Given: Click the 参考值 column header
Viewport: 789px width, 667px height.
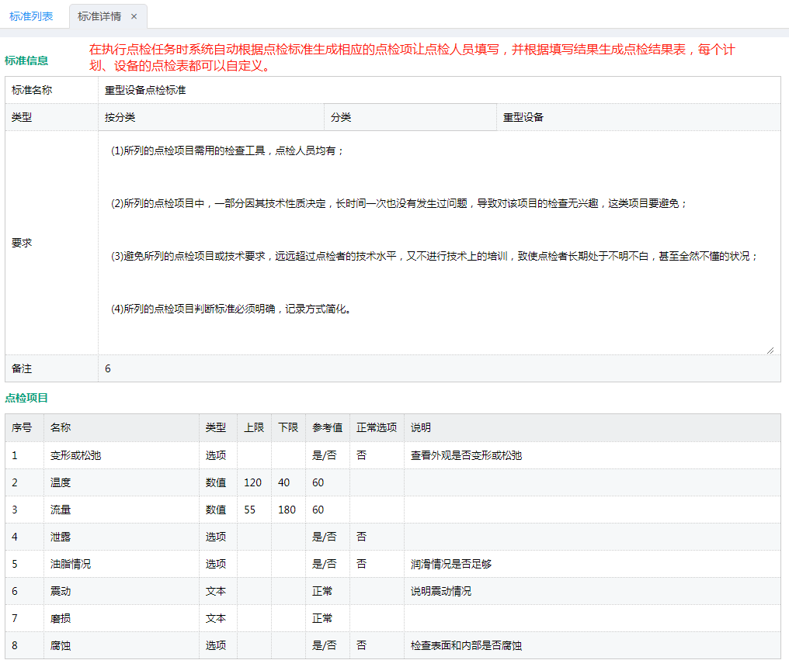Looking at the screenshot, I should [x=328, y=428].
